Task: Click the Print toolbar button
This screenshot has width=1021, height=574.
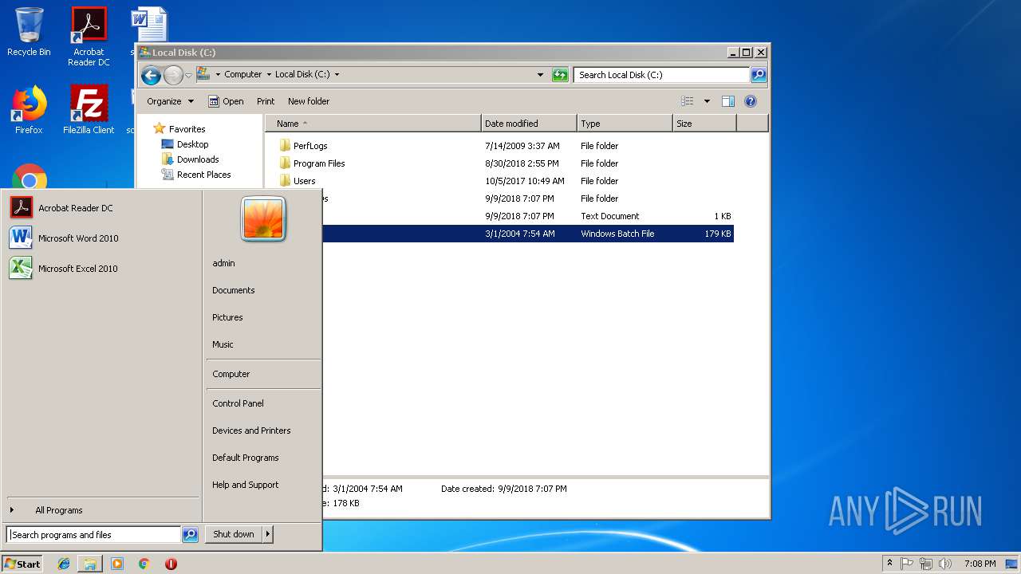Action: [x=266, y=101]
